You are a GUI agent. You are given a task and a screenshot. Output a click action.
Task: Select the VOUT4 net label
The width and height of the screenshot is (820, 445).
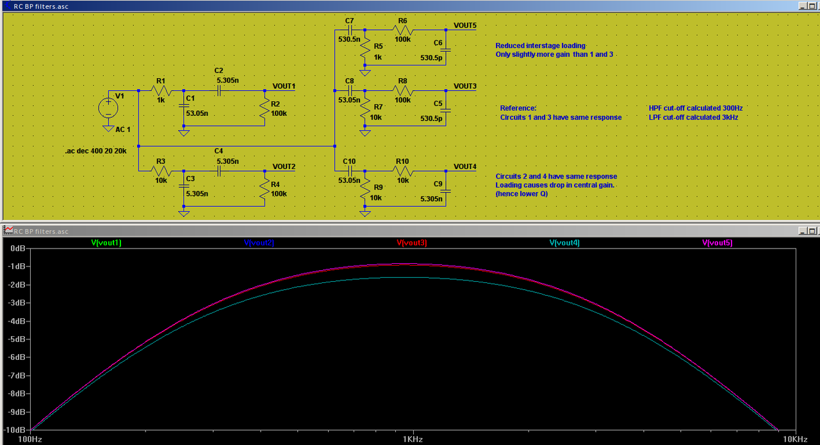click(x=465, y=166)
